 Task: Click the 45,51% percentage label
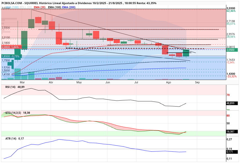pyautogui.click(x=231, y=24)
